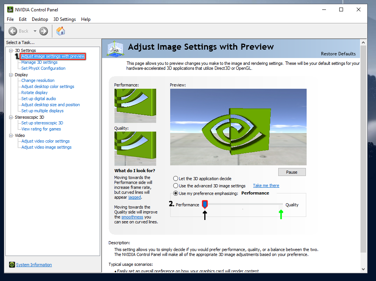Click the vertical scrollbar thumb

(x=363, y=149)
